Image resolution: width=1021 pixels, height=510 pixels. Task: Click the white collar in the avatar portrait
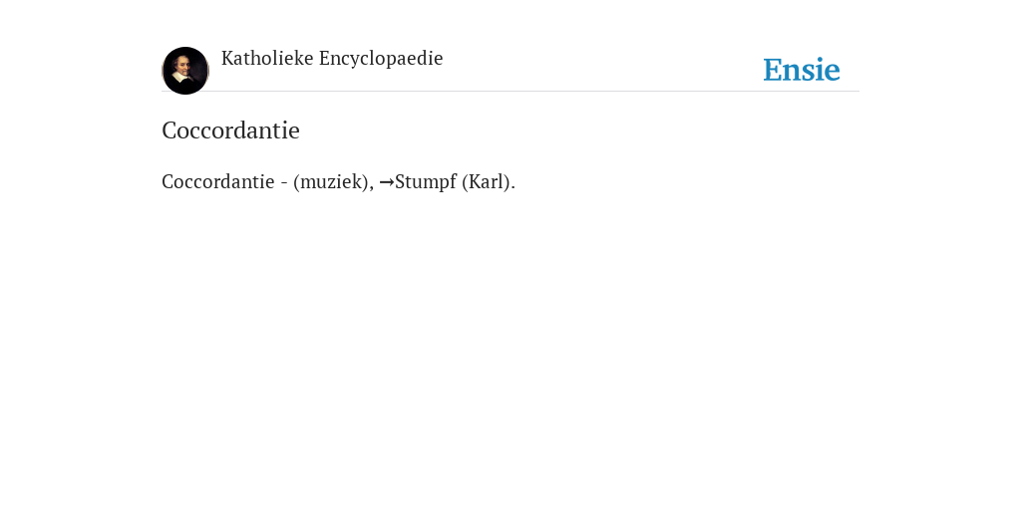pyautogui.click(x=181, y=77)
